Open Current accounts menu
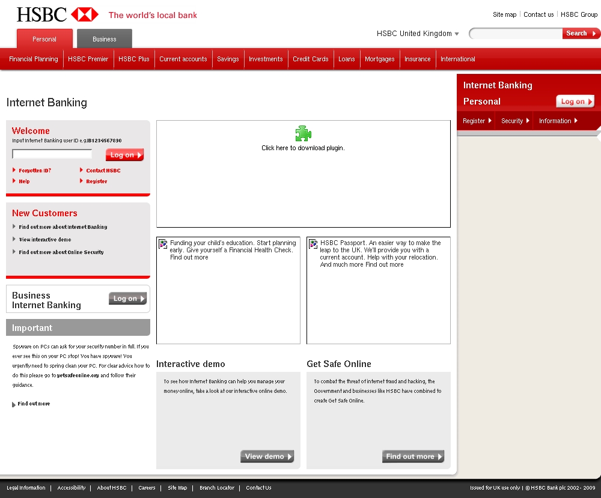Viewport: 601px width, 498px height. tap(183, 59)
